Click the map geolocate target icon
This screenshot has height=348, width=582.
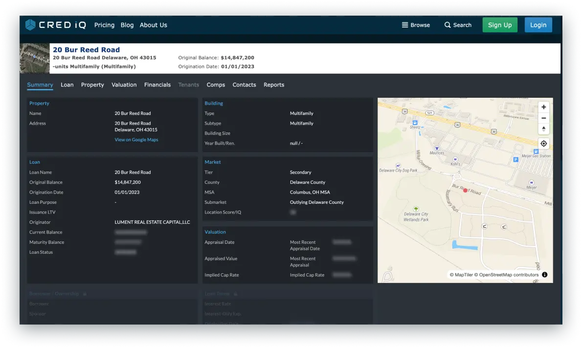pos(543,144)
